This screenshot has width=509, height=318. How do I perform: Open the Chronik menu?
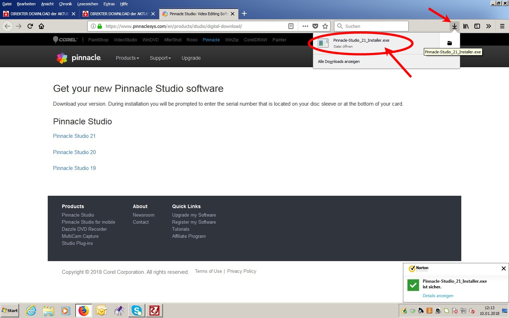[x=65, y=4]
